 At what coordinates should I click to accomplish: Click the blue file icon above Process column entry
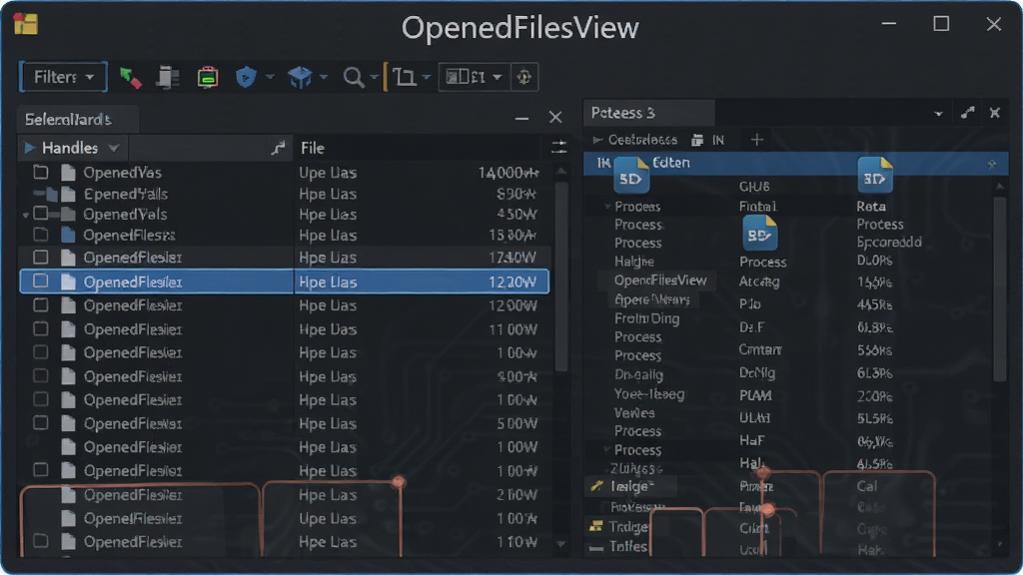tap(760, 233)
